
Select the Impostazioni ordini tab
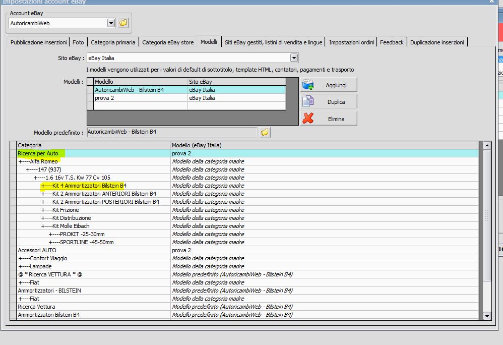351,42
